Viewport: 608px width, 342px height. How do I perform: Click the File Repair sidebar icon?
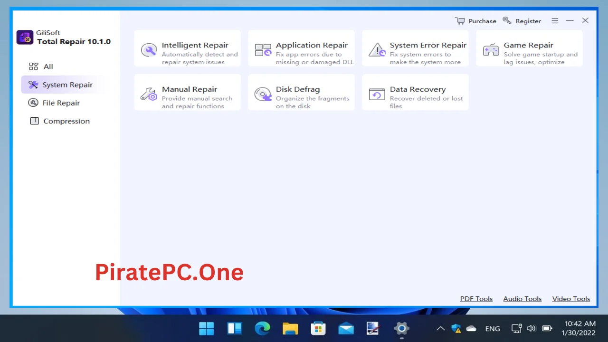coord(33,103)
